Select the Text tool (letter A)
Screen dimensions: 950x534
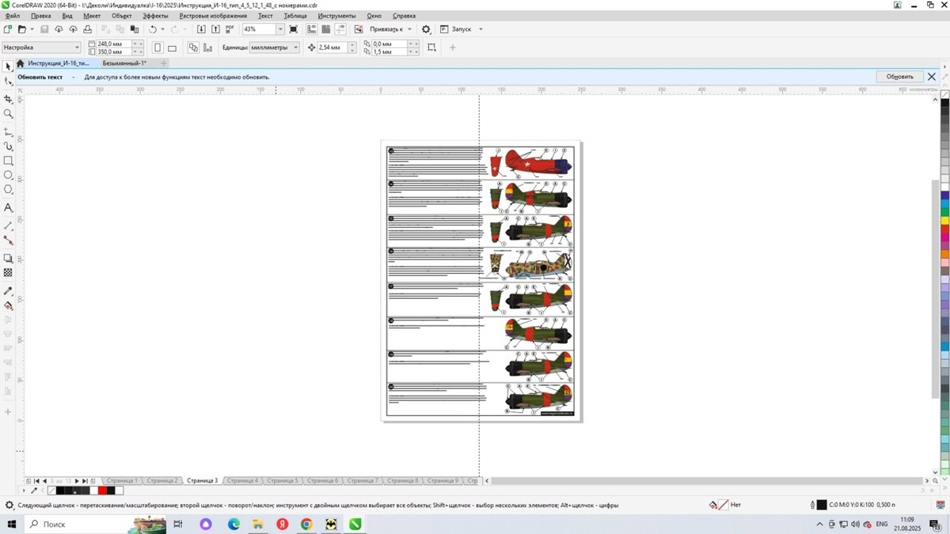pyautogui.click(x=8, y=207)
